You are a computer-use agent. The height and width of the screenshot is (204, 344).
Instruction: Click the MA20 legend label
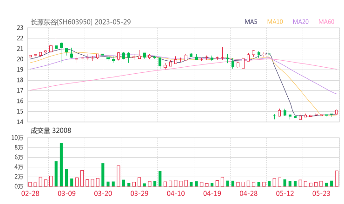[301, 22]
